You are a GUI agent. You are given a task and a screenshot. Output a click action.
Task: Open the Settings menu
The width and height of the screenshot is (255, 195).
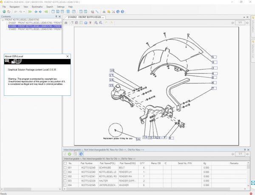61,7
